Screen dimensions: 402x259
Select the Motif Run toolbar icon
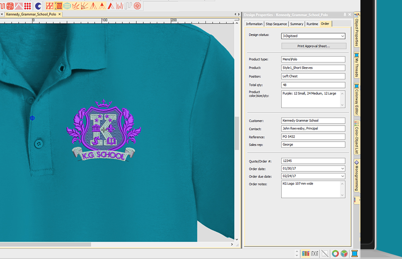[x=3, y=6]
